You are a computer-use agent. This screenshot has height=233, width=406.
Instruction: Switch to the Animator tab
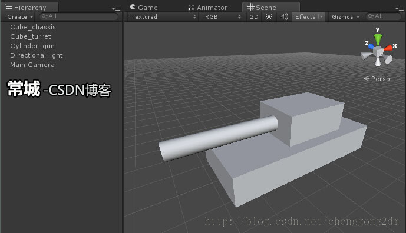point(208,8)
